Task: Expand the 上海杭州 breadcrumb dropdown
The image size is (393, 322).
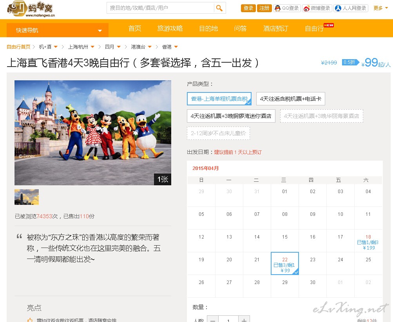Action: (x=92, y=47)
